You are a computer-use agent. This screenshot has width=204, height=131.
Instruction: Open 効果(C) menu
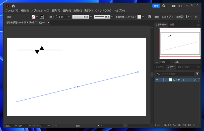(x=78, y=11)
